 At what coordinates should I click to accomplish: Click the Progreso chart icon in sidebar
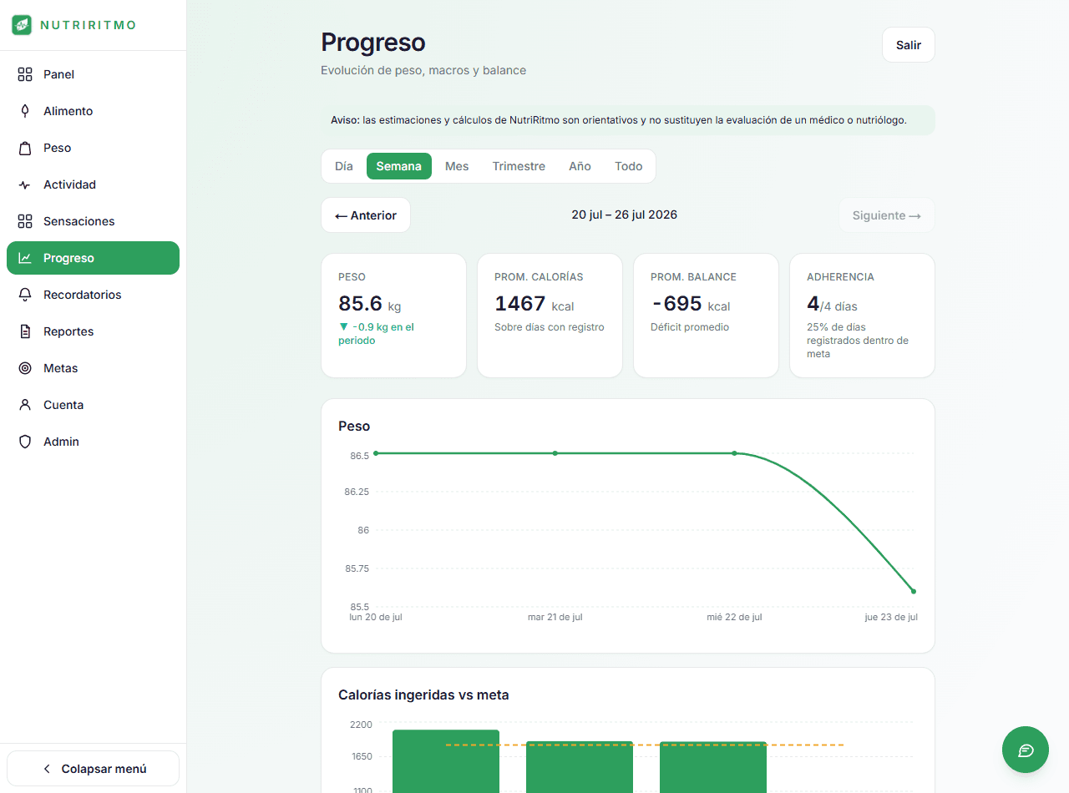(25, 258)
